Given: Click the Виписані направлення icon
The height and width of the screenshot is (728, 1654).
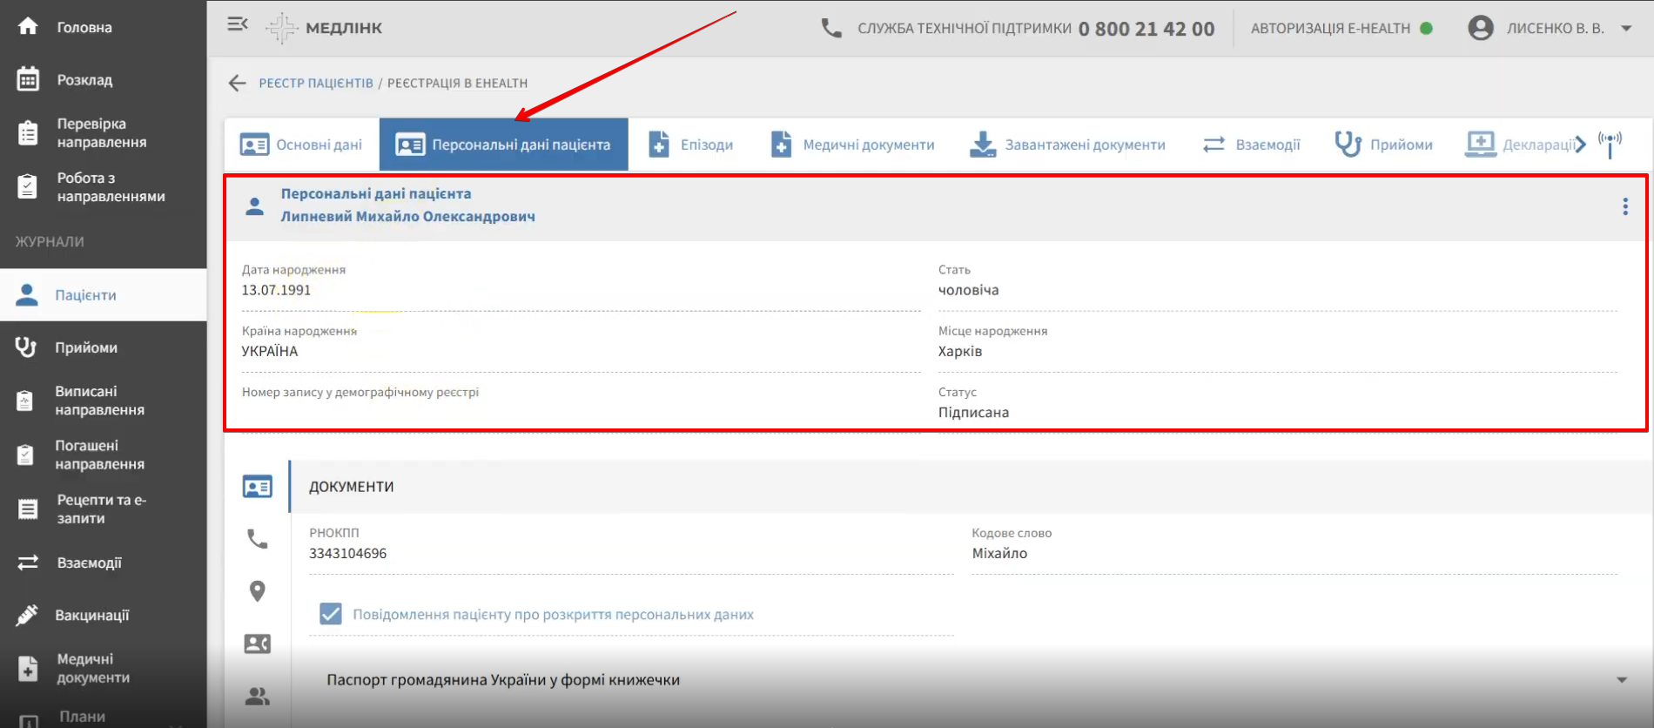Looking at the screenshot, I should pyautogui.click(x=25, y=401).
